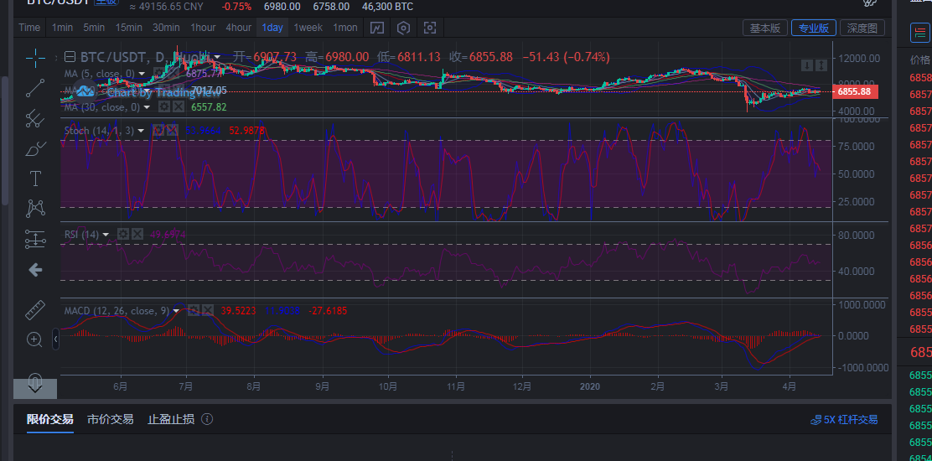Expand the RSI (14) dropdown arrow
Screen dimensions: 932x461
(x=106, y=235)
